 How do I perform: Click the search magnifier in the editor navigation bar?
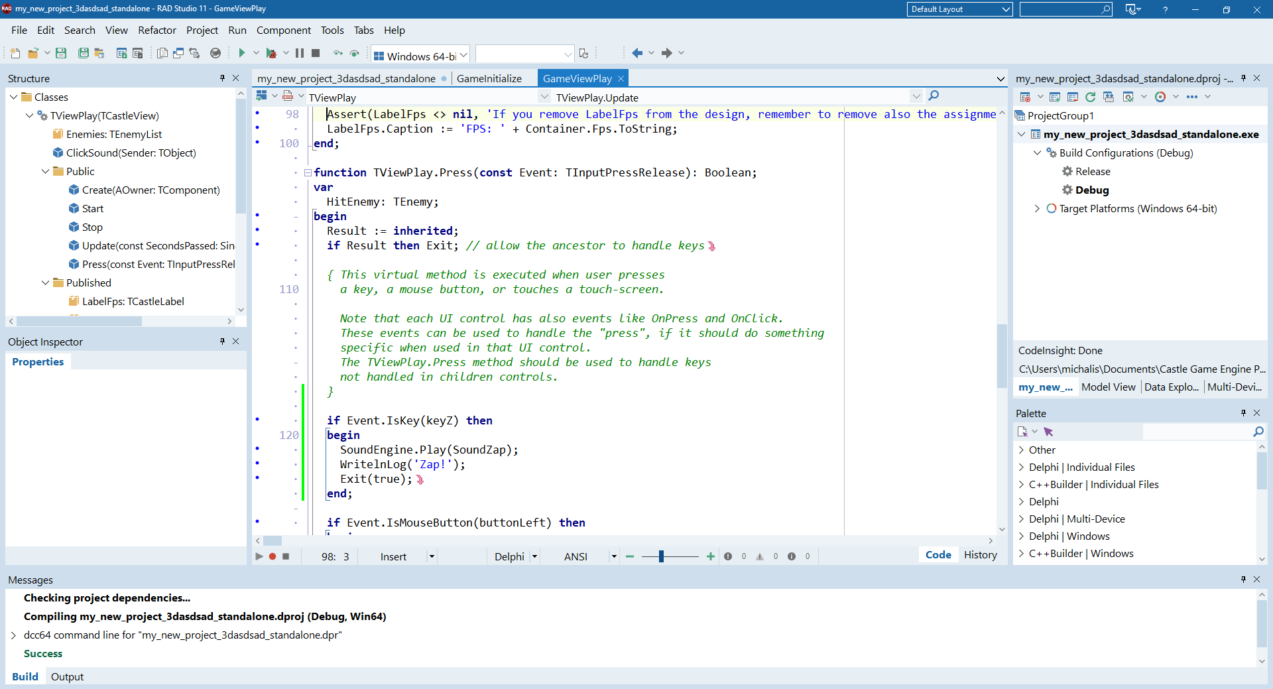point(934,96)
